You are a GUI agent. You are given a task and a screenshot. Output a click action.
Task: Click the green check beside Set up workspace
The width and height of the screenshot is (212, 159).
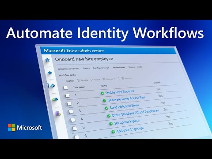111,124
